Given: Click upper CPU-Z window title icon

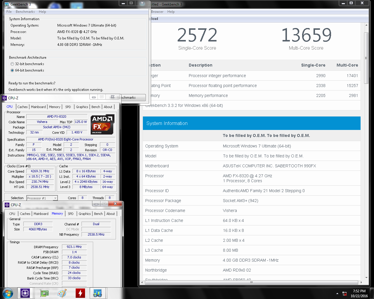Looking at the screenshot, I should click(x=4, y=98).
